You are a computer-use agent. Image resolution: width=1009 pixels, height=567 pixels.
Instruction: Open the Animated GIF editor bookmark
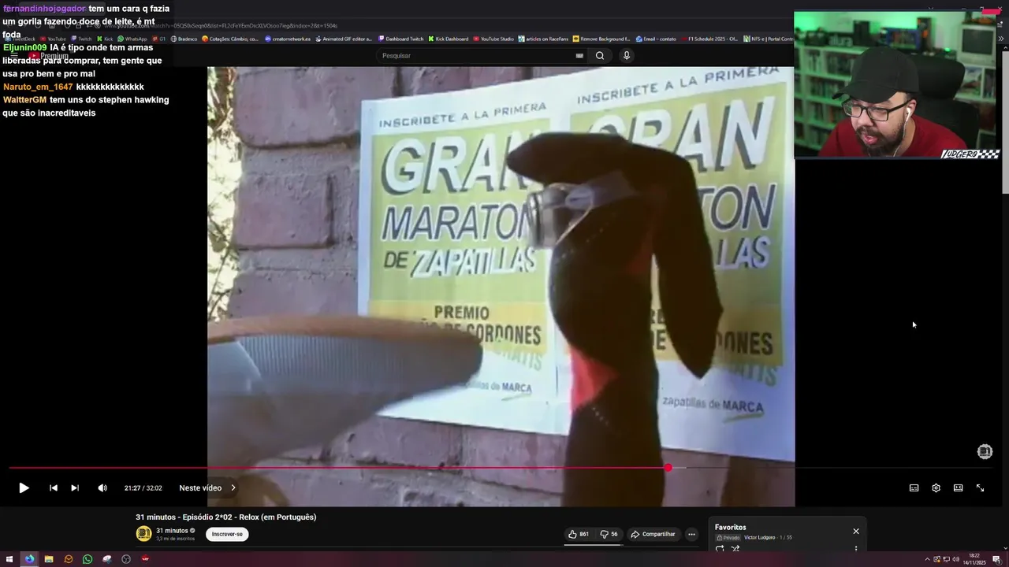[344, 39]
